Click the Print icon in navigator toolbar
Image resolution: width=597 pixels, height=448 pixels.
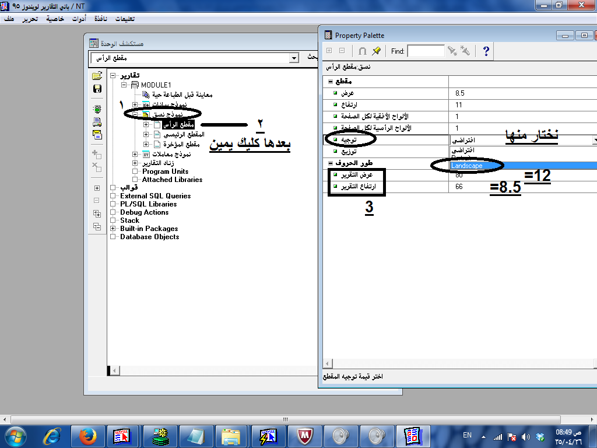click(x=97, y=122)
